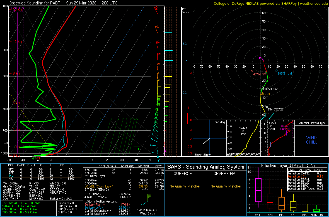Click the Sfc-3km AGL LR lapse rate
Screen dimensions: 329x217
[21, 203]
